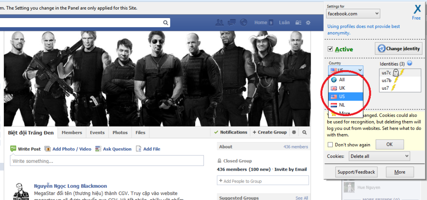Click the 436 members (100 new) text

coord(244,169)
